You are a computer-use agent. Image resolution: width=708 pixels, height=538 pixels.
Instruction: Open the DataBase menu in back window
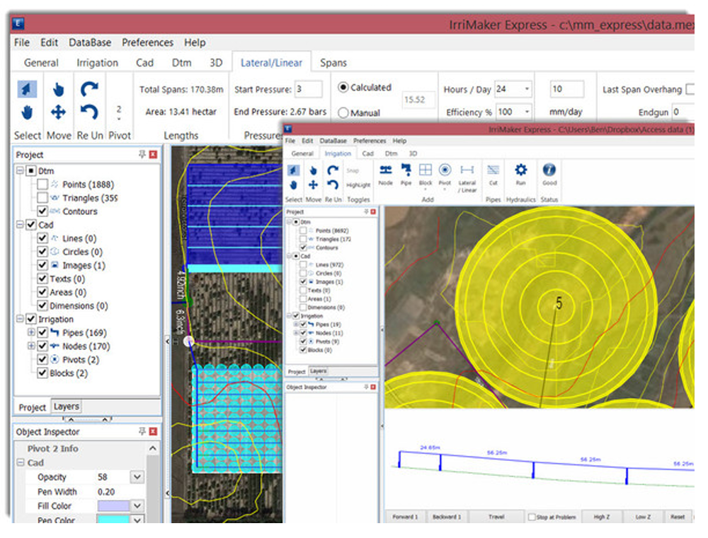point(90,42)
